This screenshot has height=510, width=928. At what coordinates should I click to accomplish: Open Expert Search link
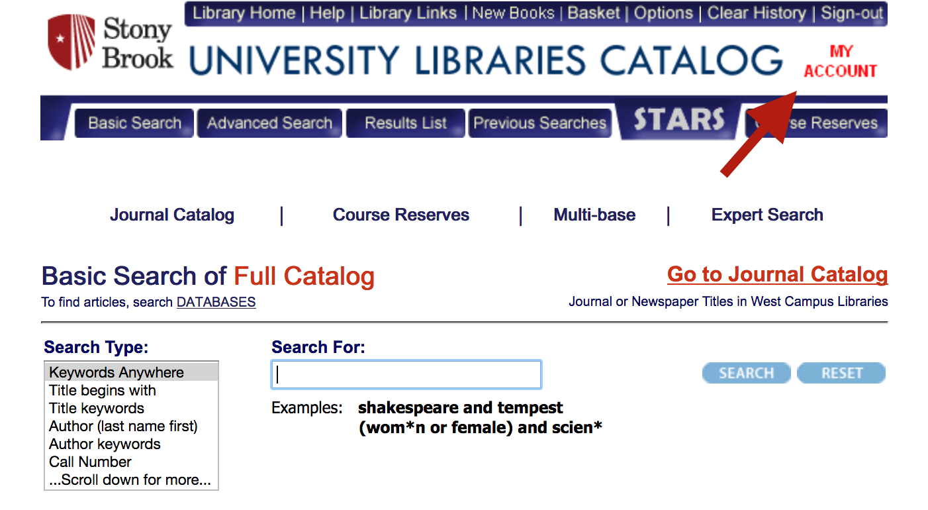click(767, 215)
